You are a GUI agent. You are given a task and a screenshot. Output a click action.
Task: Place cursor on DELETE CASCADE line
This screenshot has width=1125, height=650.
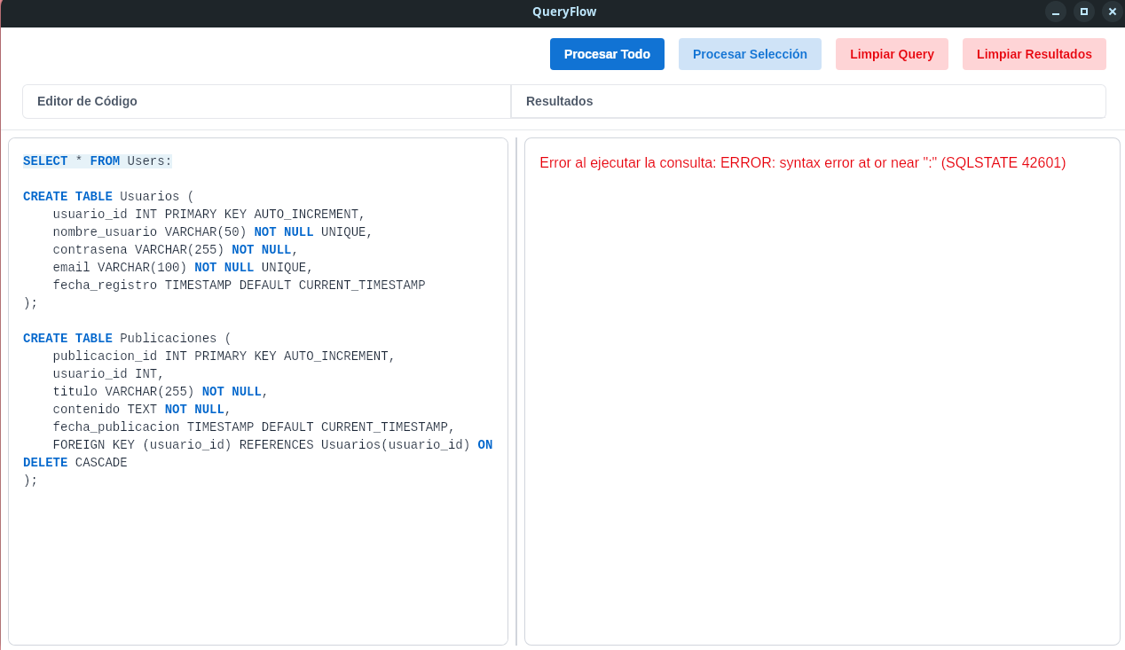75,463
